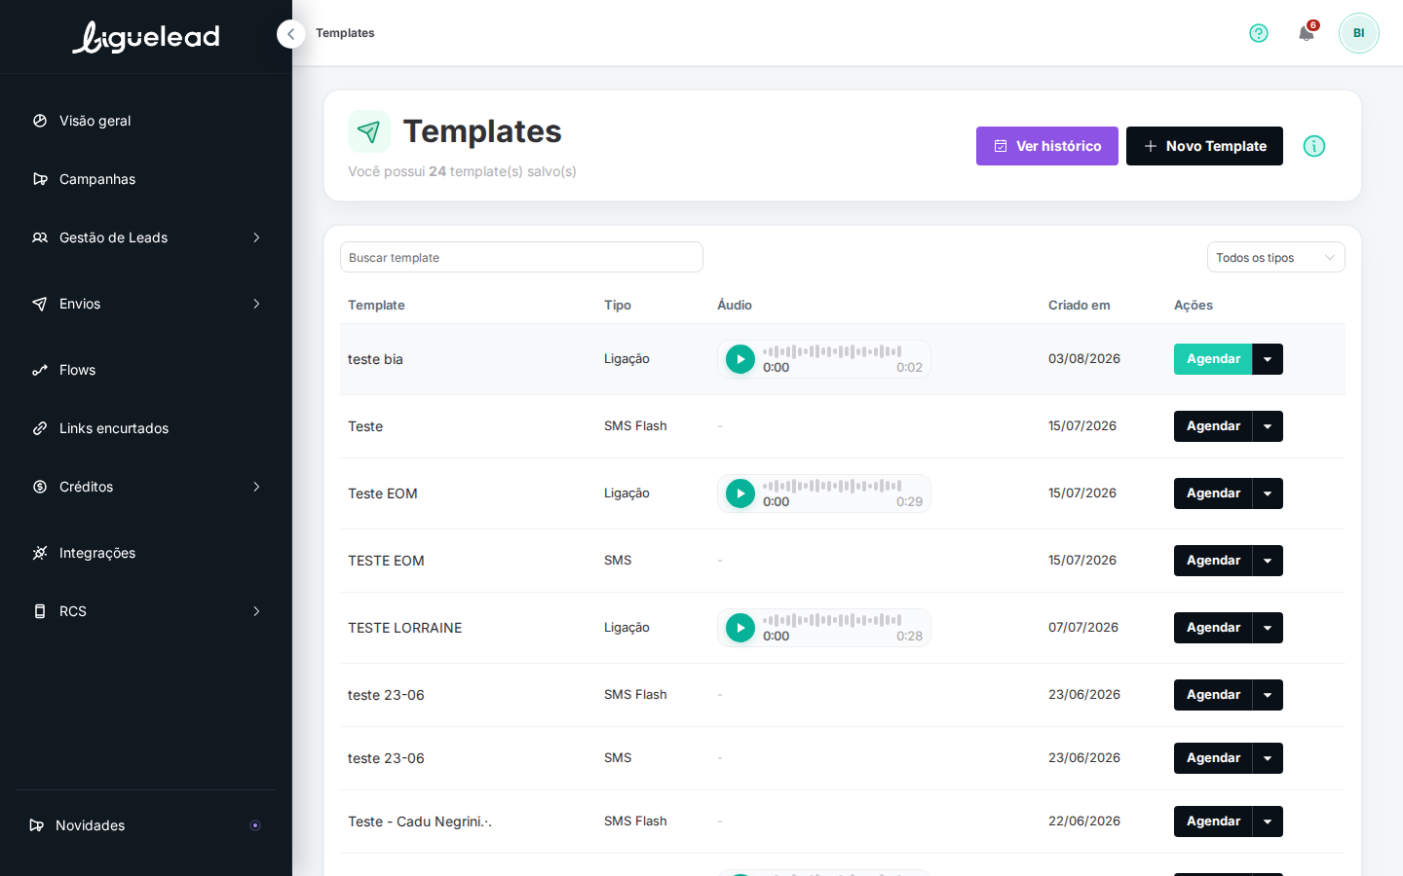Viewport: 1403px width, 876px height.
Task: Open the notifications bell
Action: point(1307,33)
